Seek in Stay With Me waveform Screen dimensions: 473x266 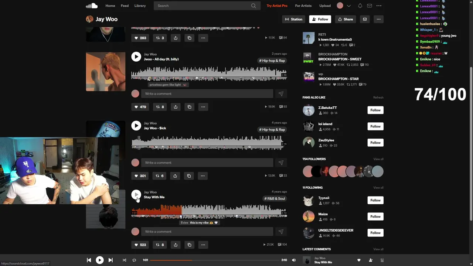click(x=209, y=211)
